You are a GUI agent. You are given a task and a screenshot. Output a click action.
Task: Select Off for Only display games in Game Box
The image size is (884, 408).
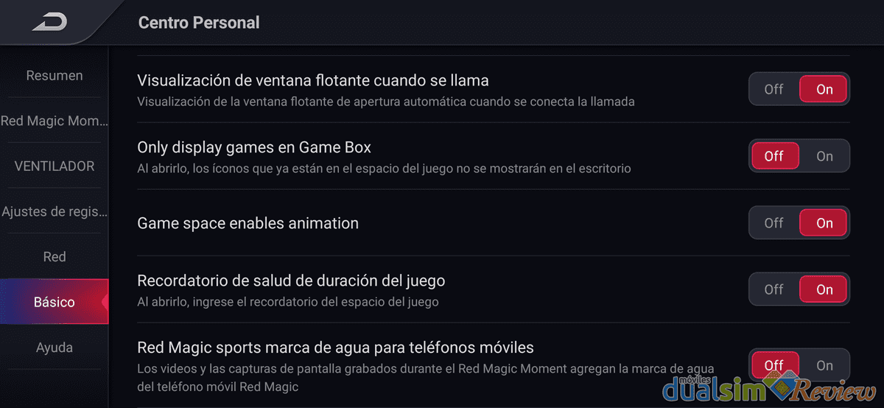coord(774,156)
